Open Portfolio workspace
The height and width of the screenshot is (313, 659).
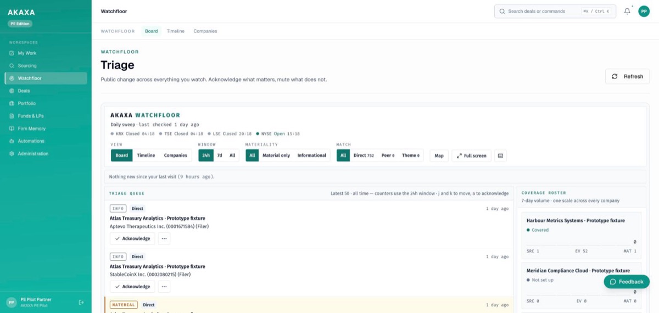46,103
